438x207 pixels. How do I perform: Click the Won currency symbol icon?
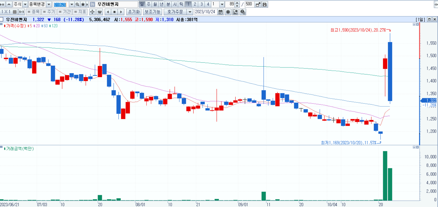(x=100, y=12)
